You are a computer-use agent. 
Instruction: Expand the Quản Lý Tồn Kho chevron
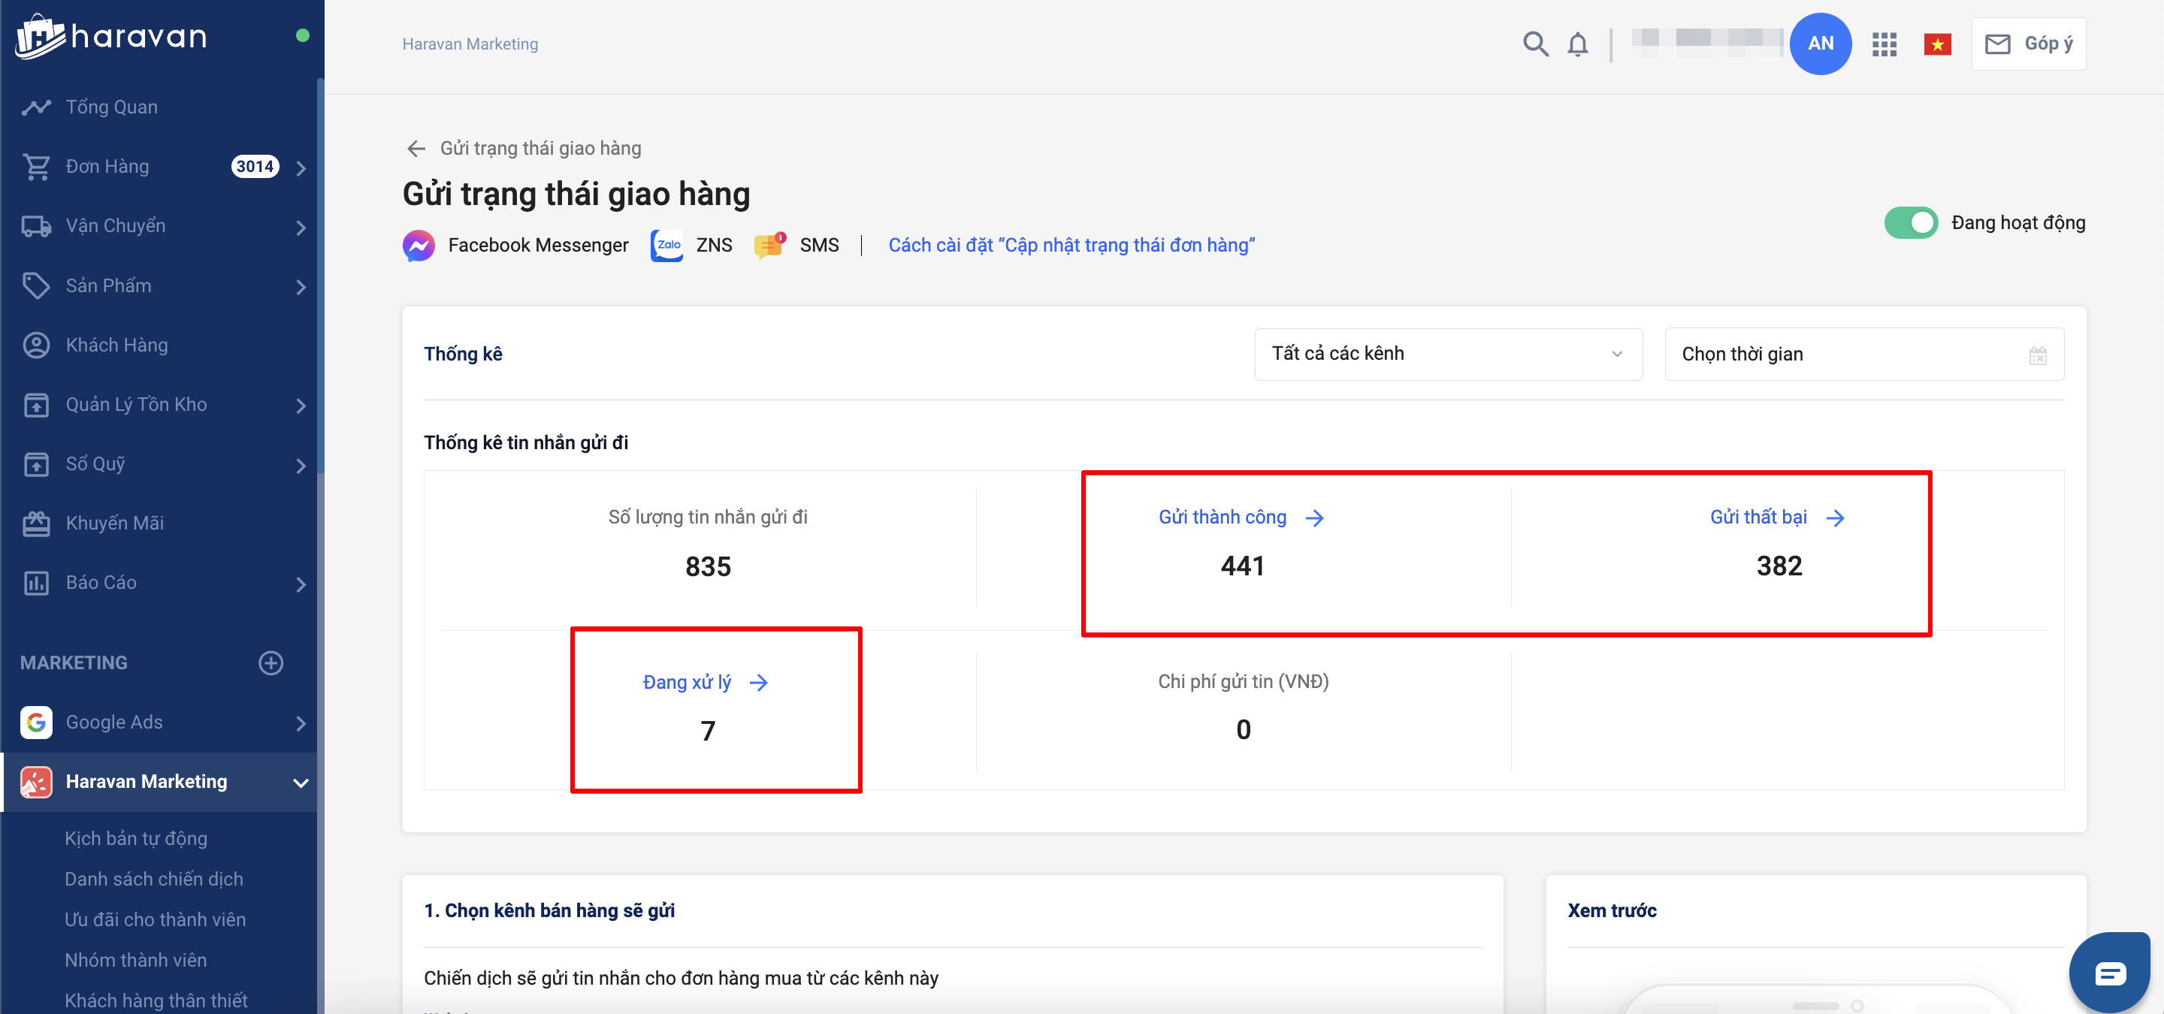pyautogui.click(x=301, y=405)
